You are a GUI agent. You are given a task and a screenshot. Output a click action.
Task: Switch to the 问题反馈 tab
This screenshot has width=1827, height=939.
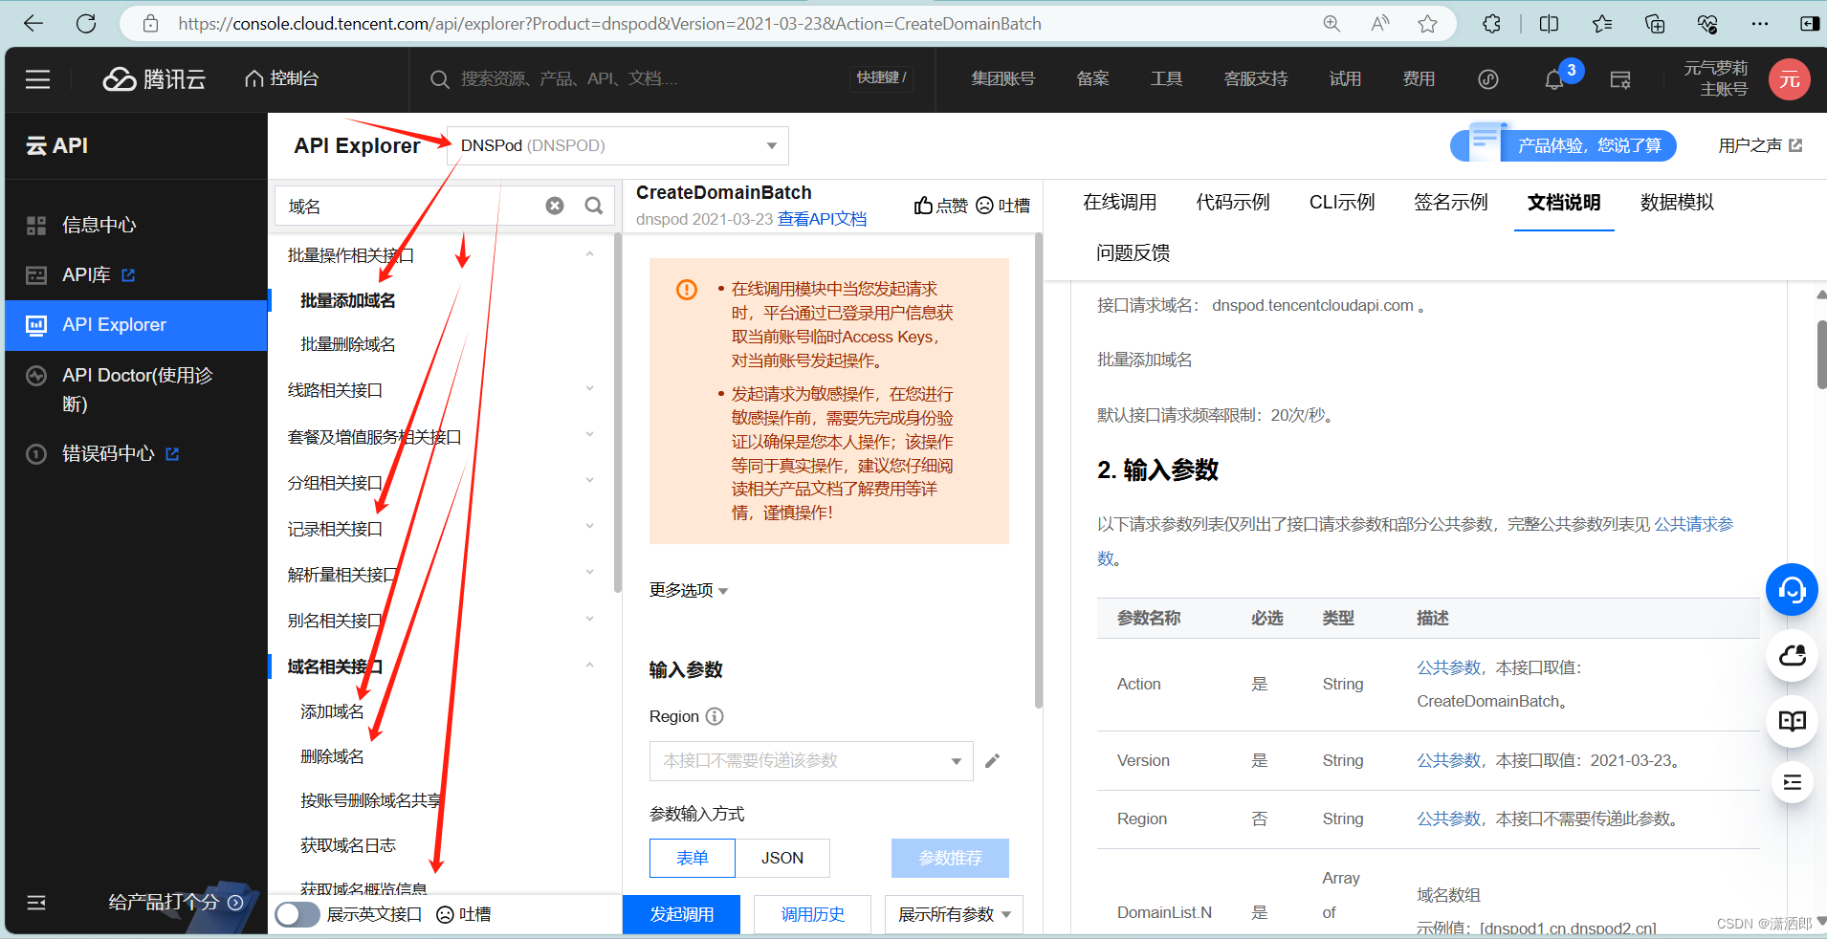tap(1134, 252)
